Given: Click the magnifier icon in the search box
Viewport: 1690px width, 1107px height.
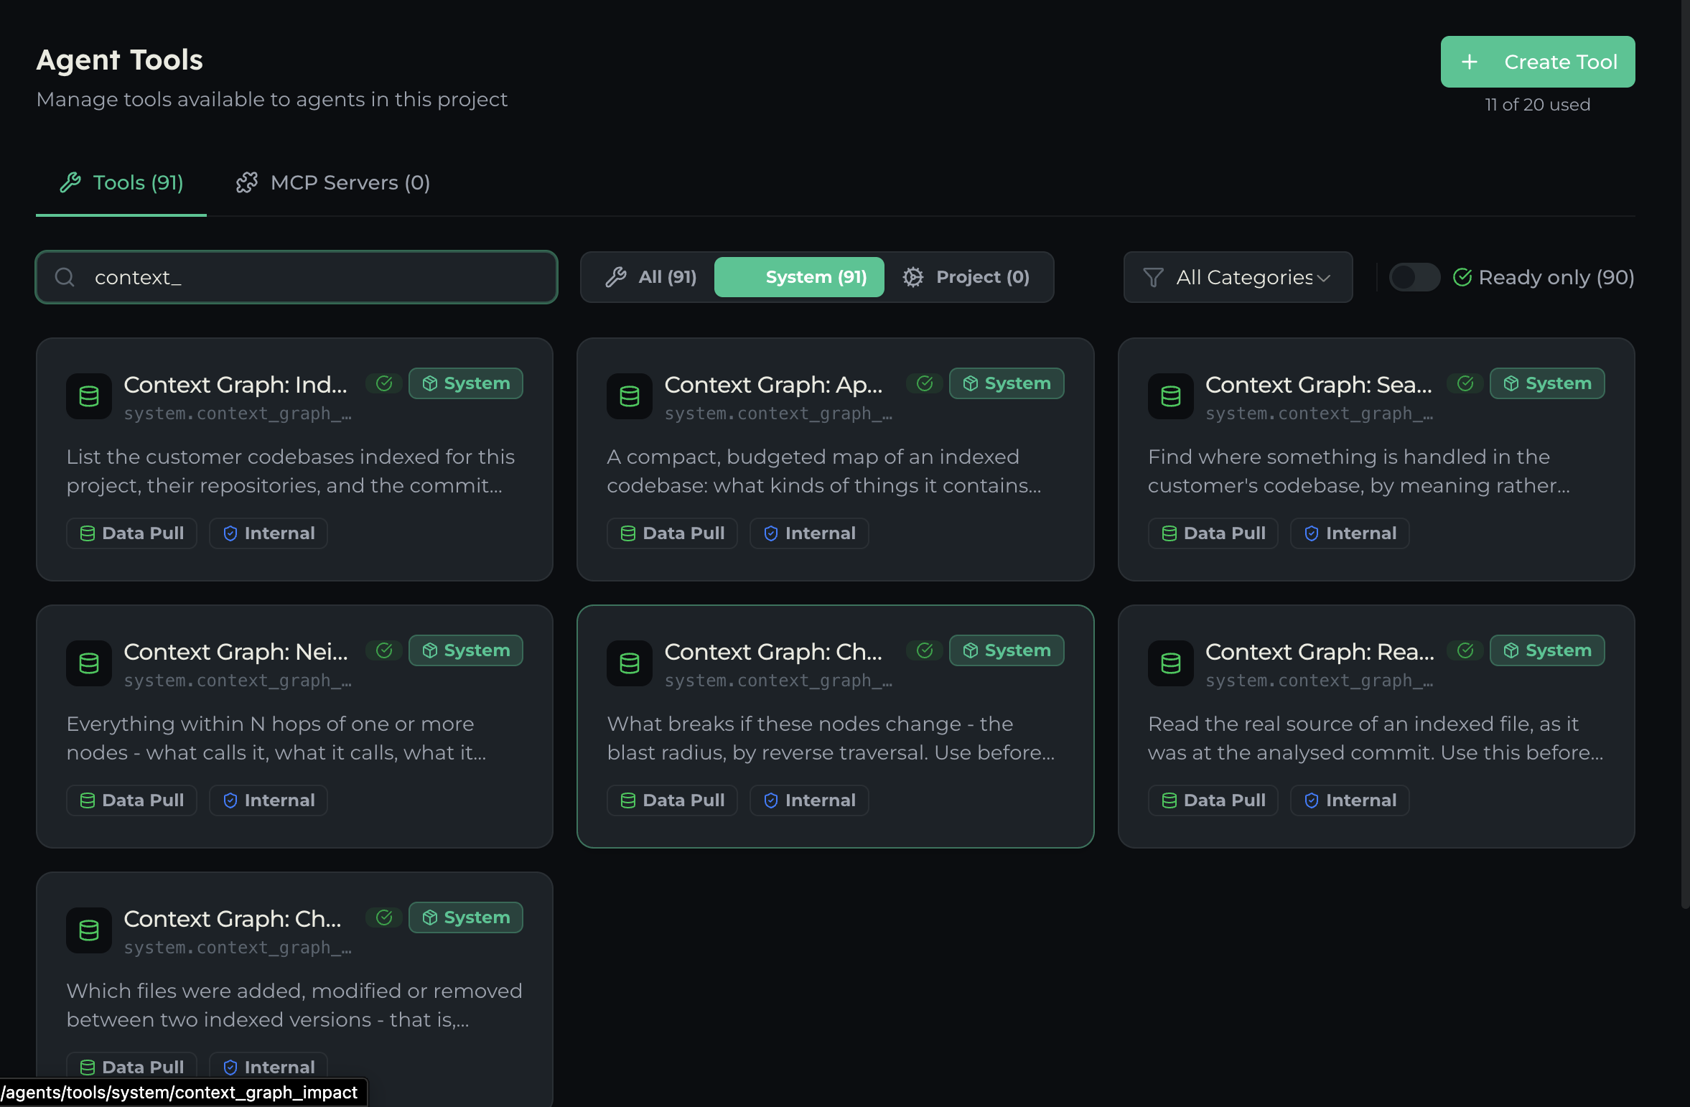Looking at the screenshot, I should coord(65,277).
